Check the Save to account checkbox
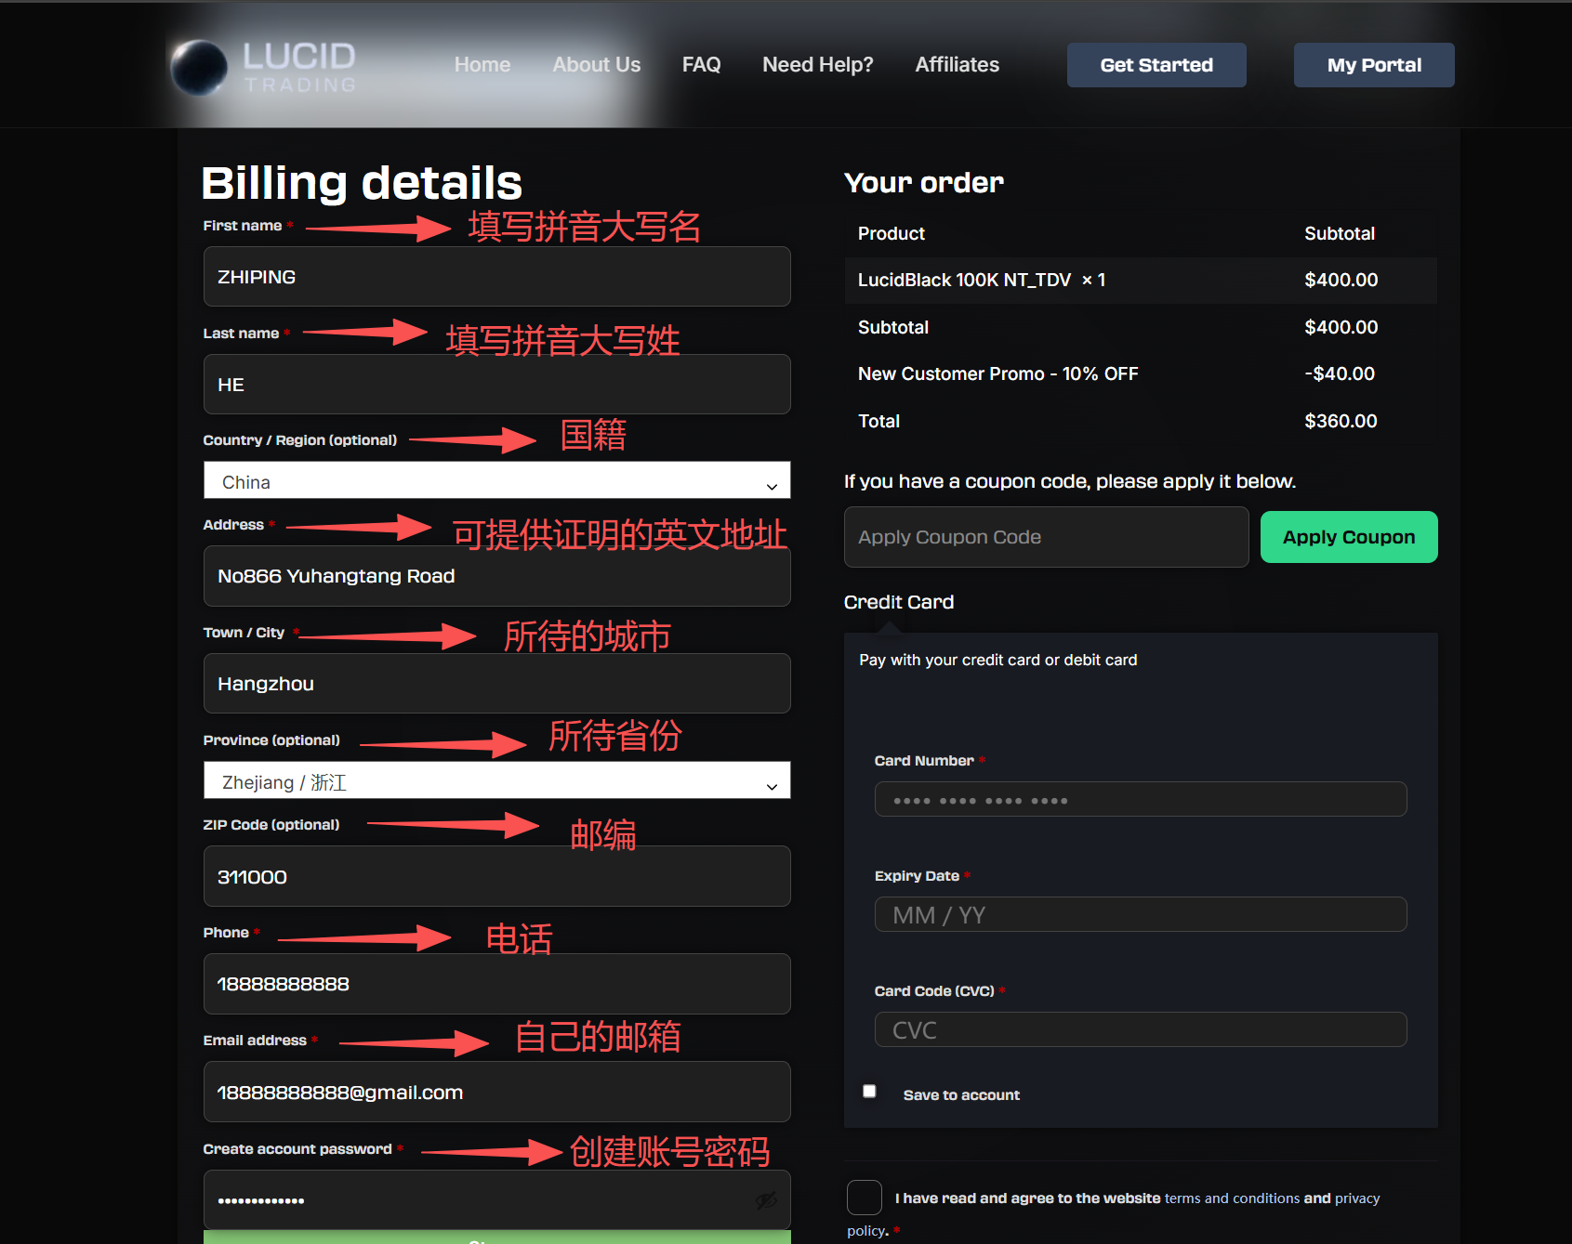Image resolution: width=1572 pixels, height=1244 pixels. [869, 1092]
